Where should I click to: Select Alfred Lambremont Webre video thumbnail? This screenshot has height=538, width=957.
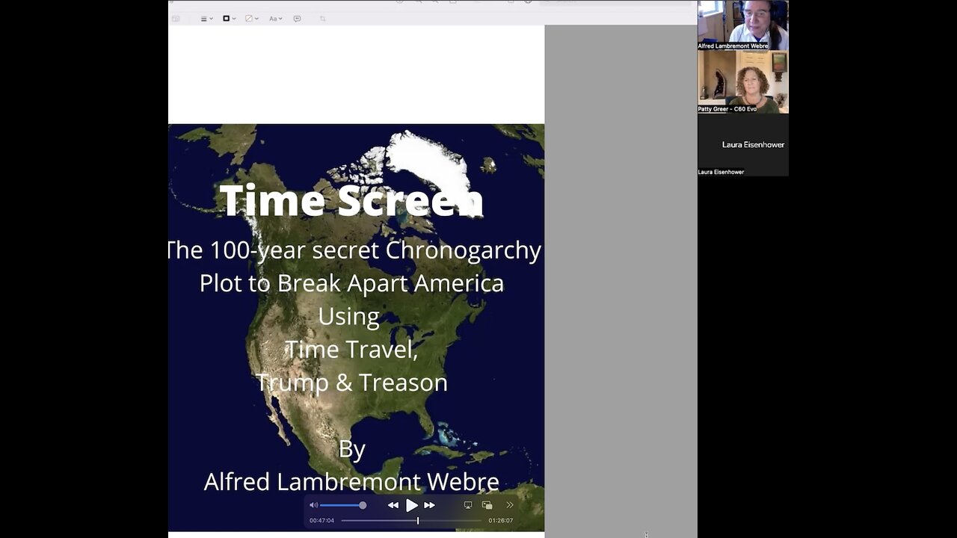(743, 25)
